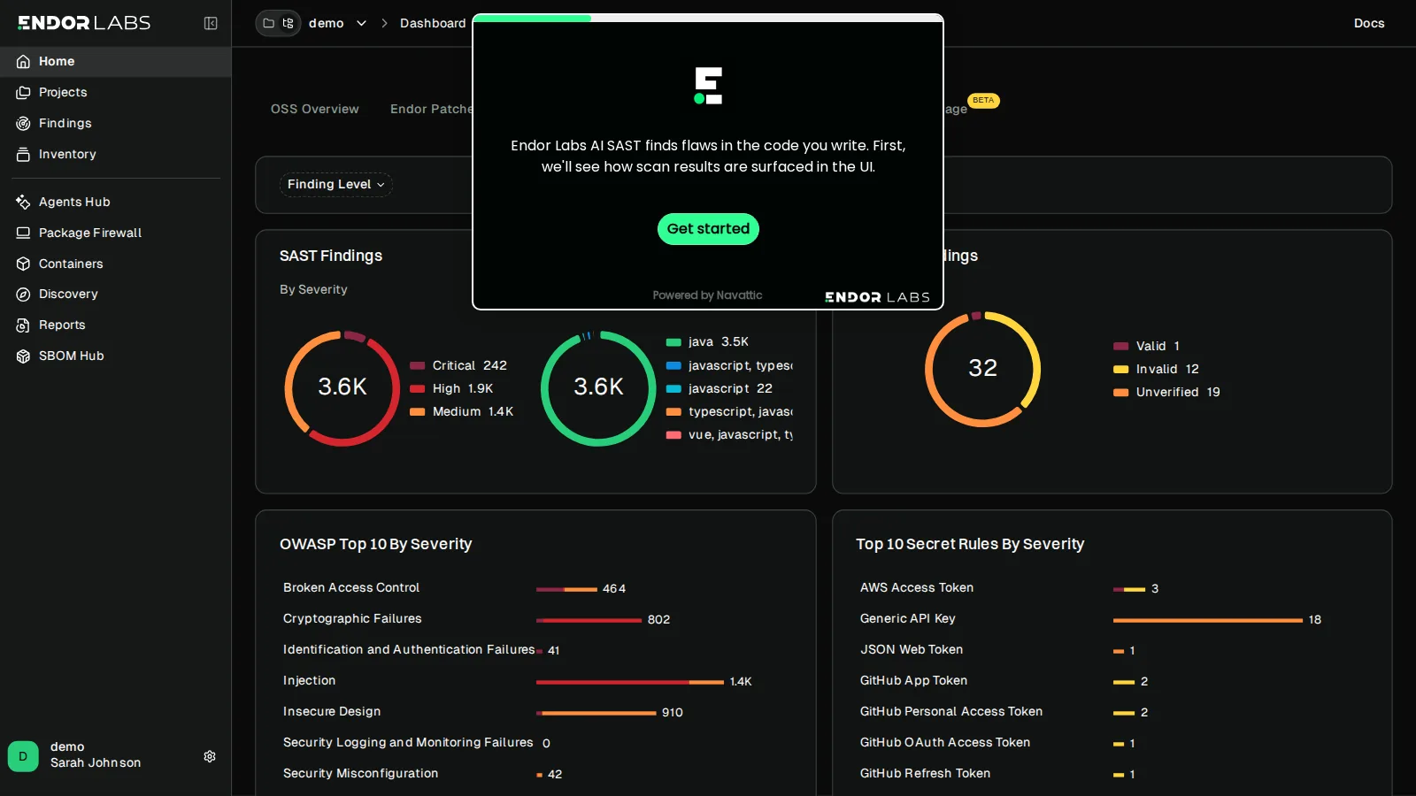Open Containers using its cube icon
This screenshot has height=796, width=1416.
(x=23, y=264)
